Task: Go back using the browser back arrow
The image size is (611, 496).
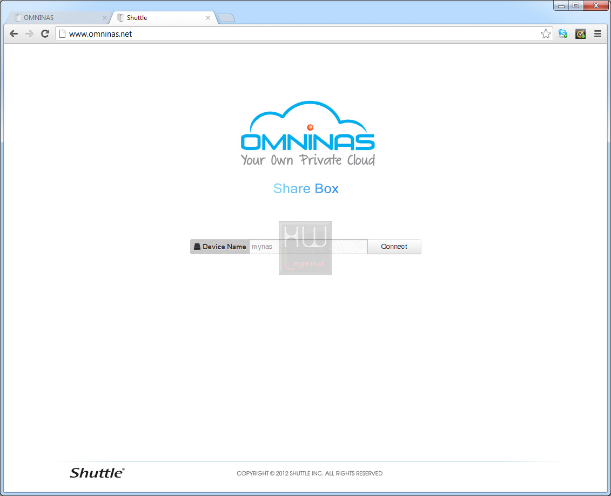Action: pyautogui.click(x=14, y=34)
